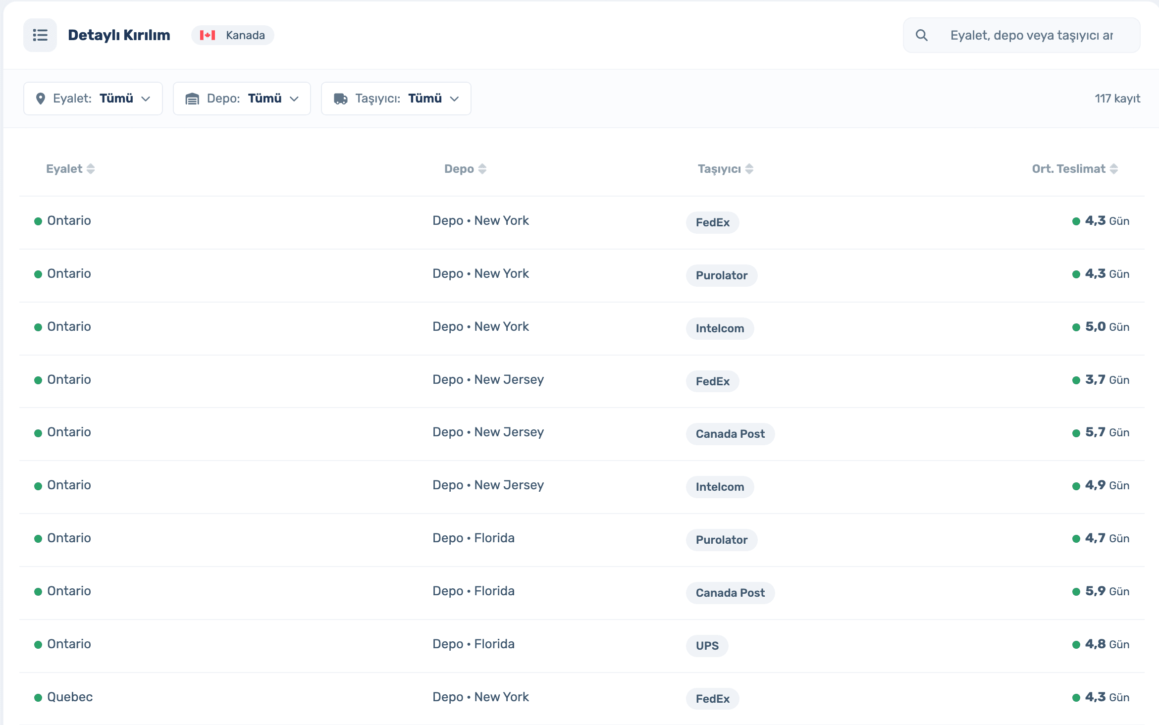1159x725 pixels.
Task: Click the Purolator tag in the Florida row
Action: click(721, 540)
